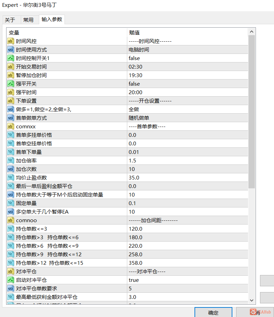Image resolution: width=274 pixels, height=317 pixels.
Task: Click the integer icon beside 首单做单方式
Action: (11, 118)
